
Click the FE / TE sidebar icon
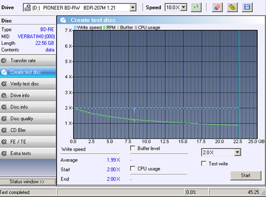coord(4,142)
